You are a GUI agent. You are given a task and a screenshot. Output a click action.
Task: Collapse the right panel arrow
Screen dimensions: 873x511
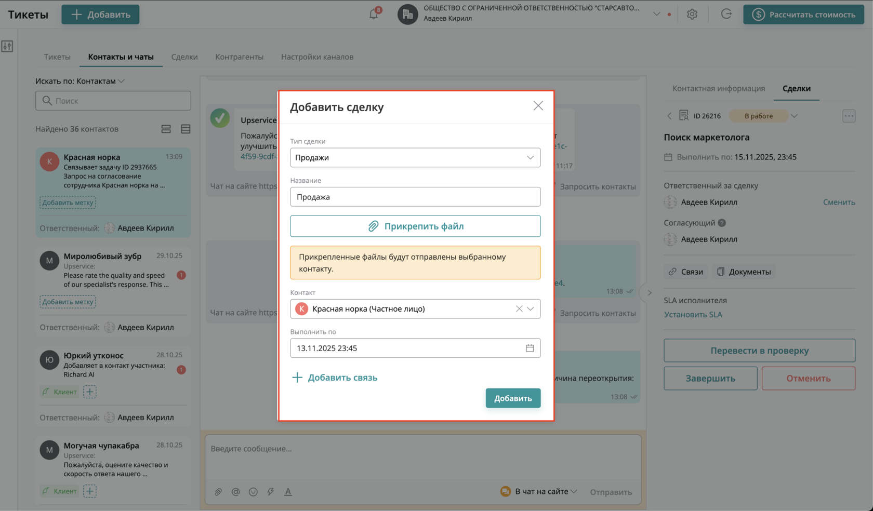click(x=650, y=292)
